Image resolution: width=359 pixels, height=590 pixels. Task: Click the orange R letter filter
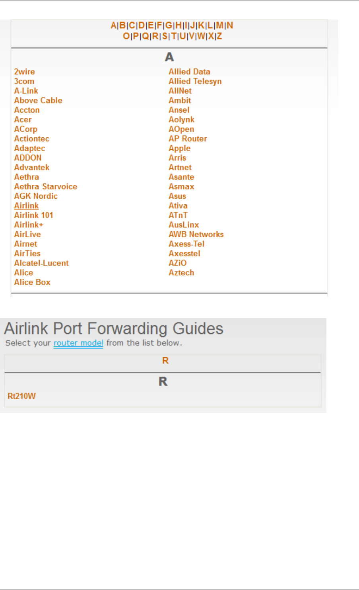coord(165,360)
